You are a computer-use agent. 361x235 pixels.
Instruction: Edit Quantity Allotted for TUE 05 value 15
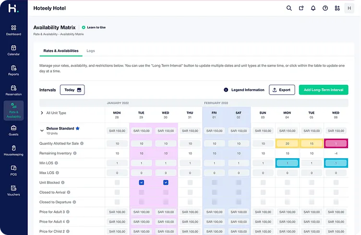[312, 143]
